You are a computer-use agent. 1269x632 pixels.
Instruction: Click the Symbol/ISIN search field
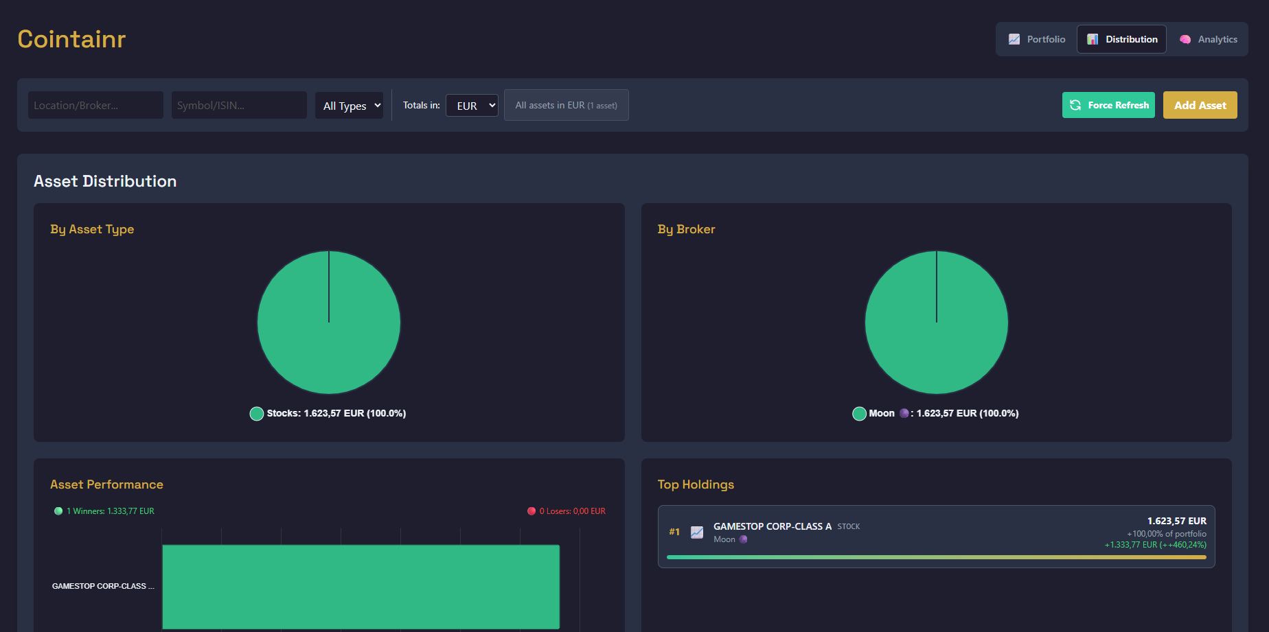(238, 105)
